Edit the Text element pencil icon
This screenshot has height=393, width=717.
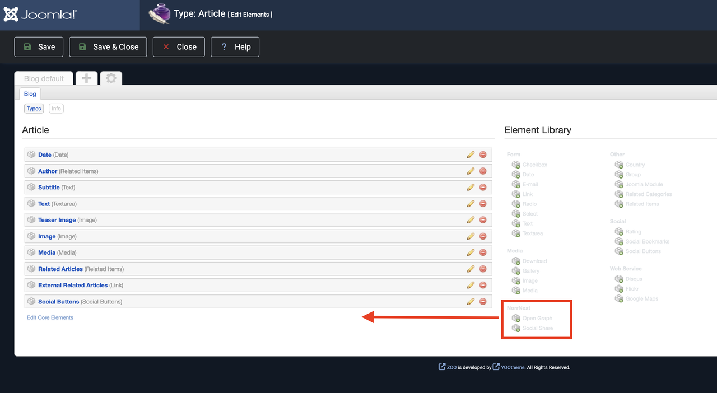pyautogui.click(x=471, y=204)
